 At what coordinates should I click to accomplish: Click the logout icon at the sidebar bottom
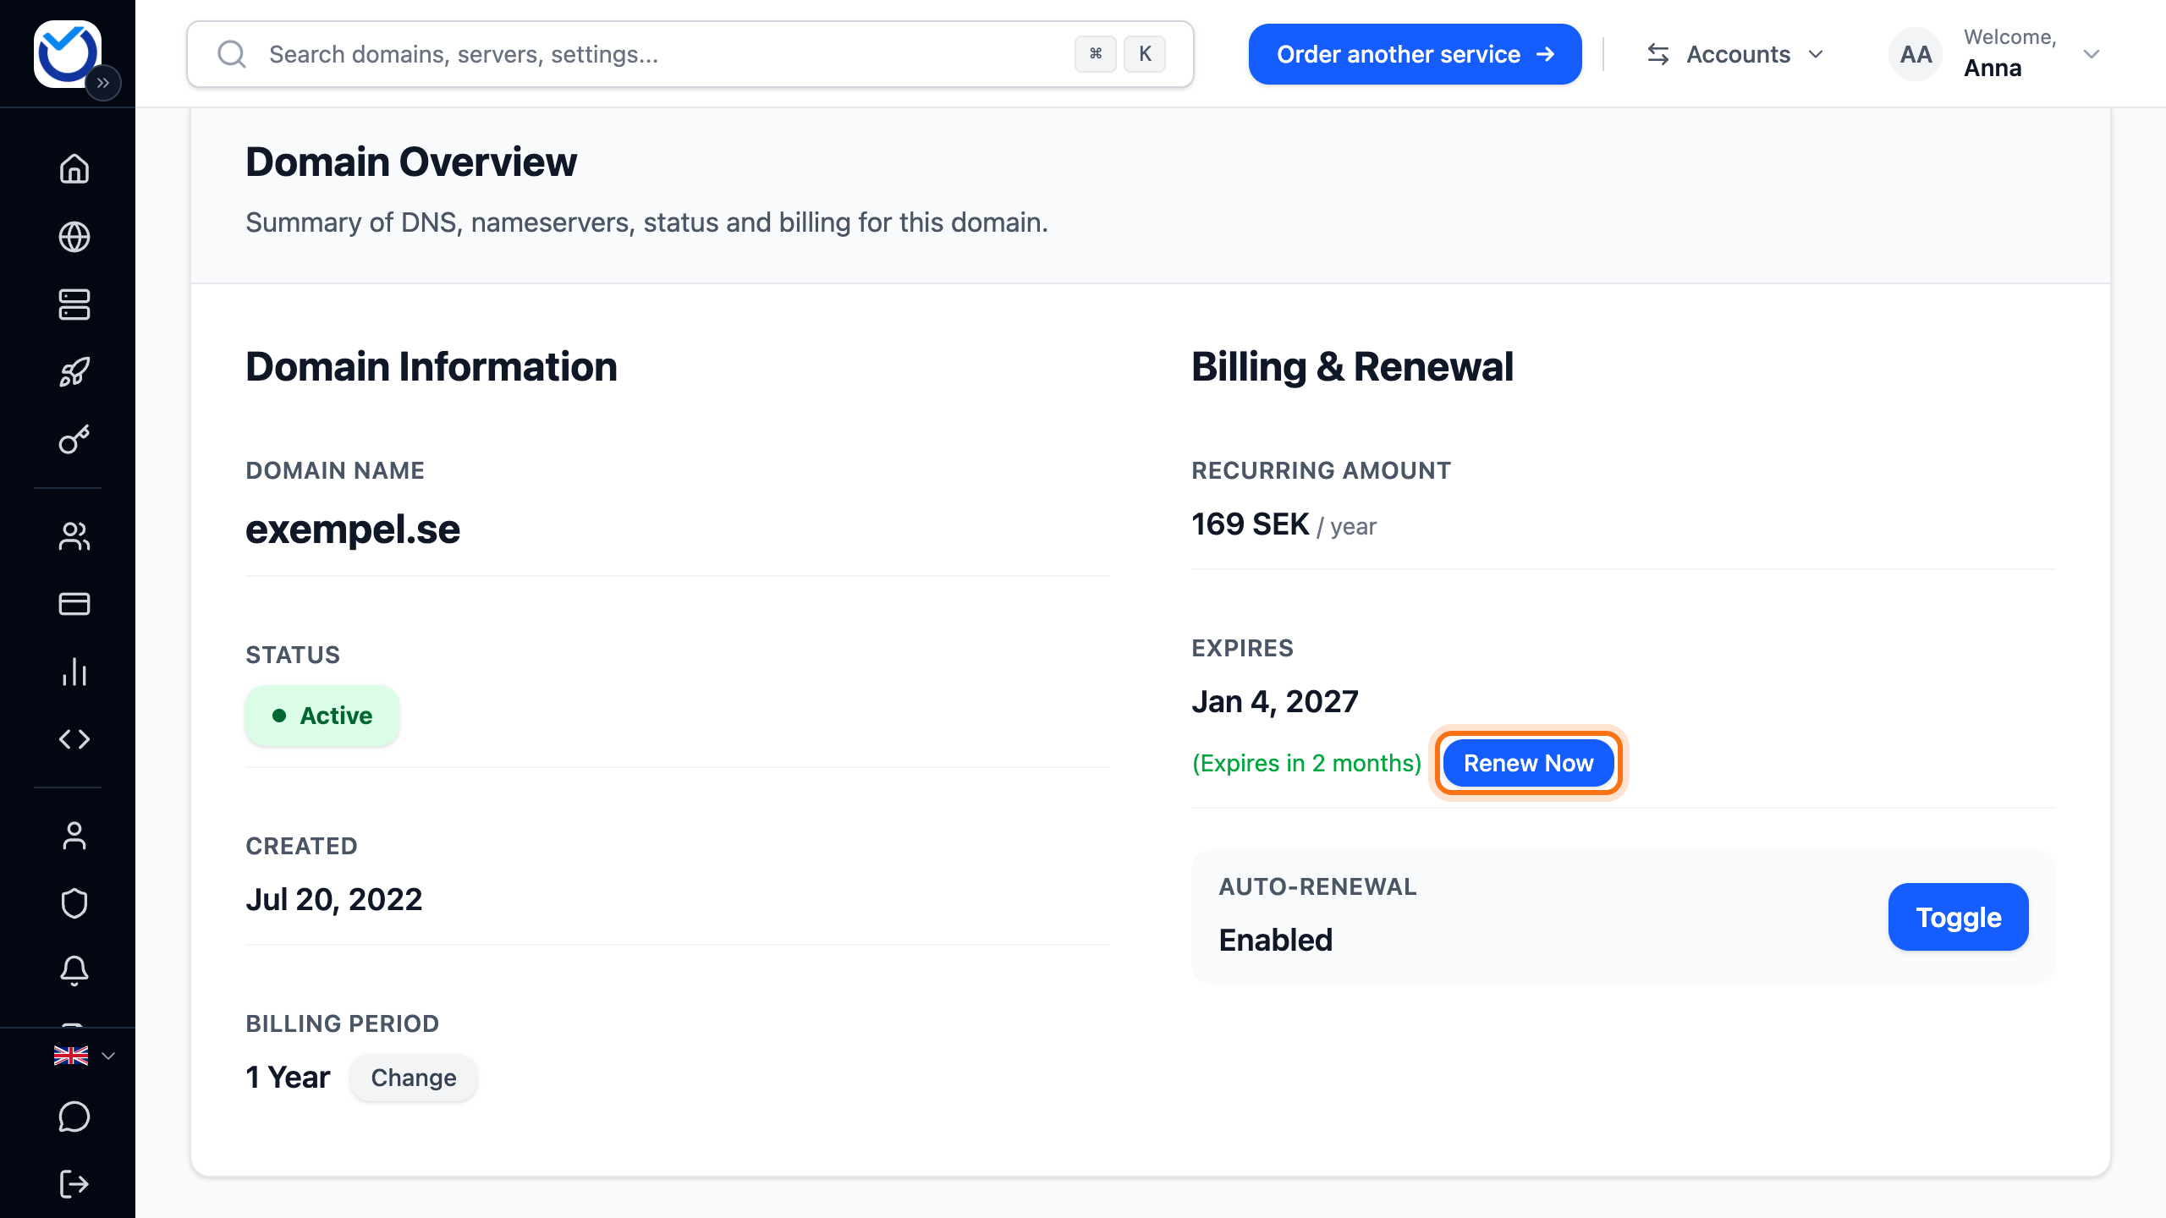(74, 1184)
